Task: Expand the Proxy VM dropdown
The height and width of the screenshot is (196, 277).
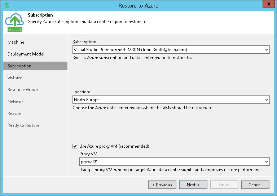Action: (x=266, y=162)
